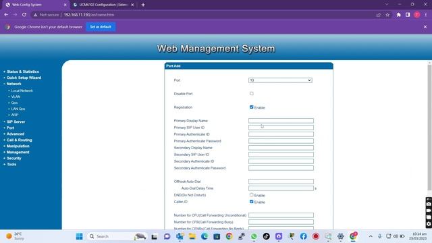This screenshot has height=243, width=432.
Task: Open the Chrome three-dot menu
Action: [426, 15]
